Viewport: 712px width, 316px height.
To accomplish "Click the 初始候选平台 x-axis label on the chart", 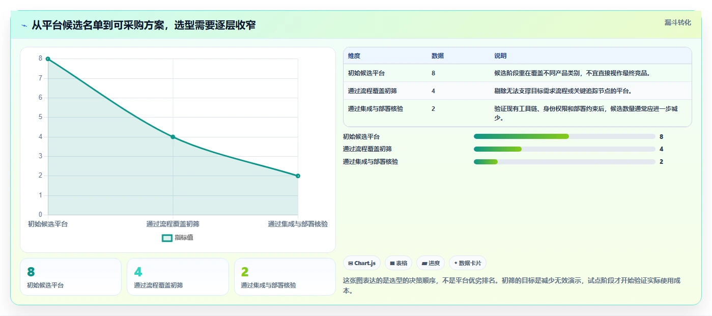I will click(x=48, y=224).
